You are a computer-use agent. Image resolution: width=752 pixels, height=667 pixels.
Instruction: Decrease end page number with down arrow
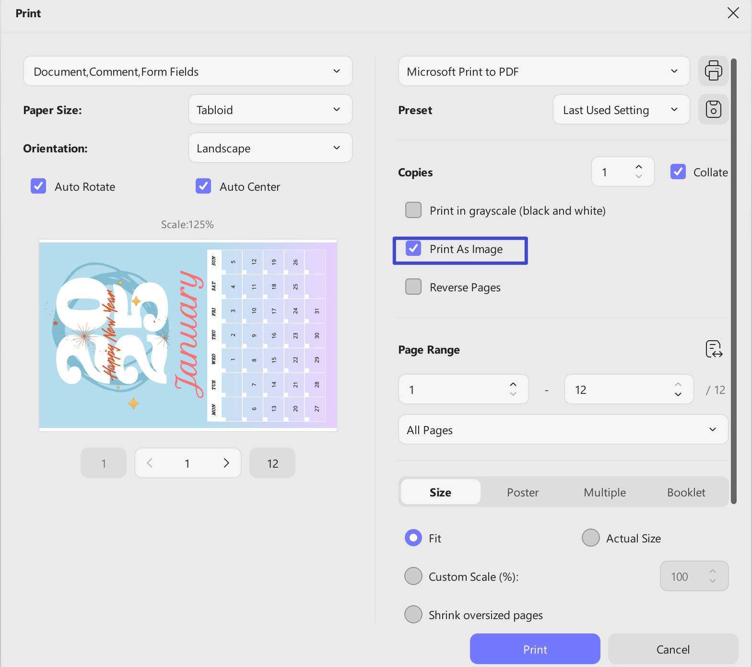point(678,394)
